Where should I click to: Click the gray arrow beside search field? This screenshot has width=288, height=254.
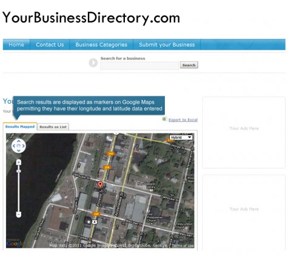93,62
